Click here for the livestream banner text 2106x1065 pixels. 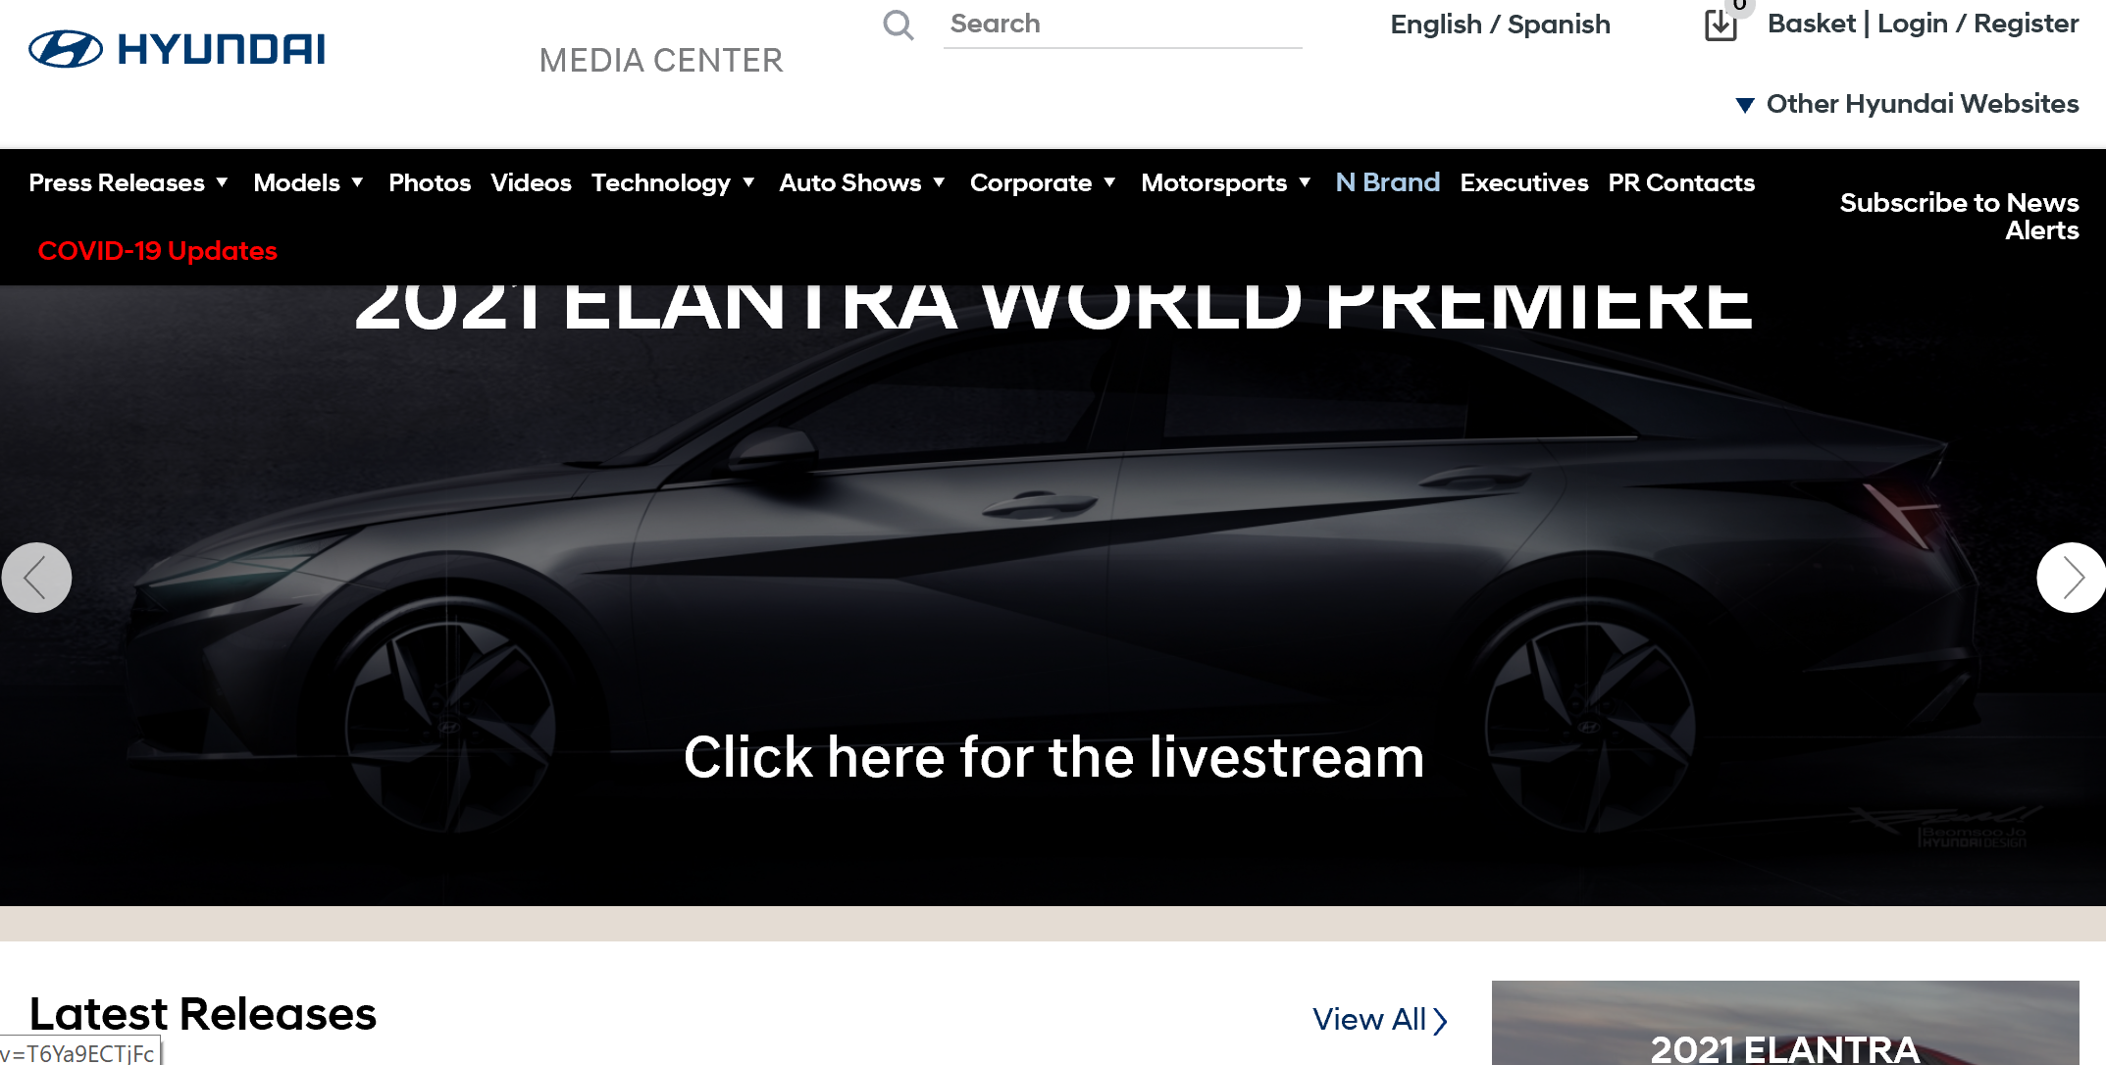coord(1053,757)
